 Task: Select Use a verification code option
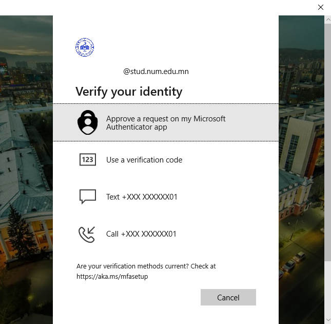click(x=166, y=159)
